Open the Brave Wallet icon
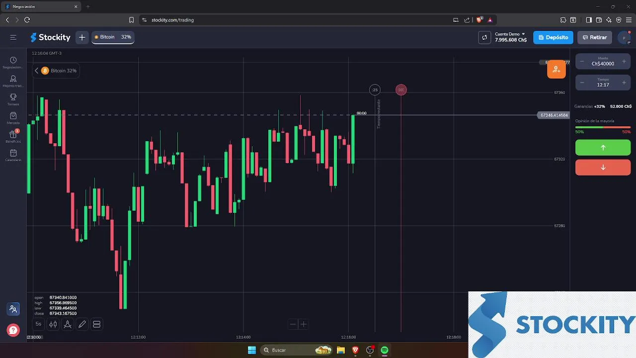 click(x=599, y=20)
